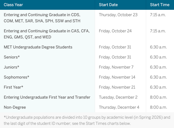Click the Tuesday, December 2 date
174x128 pixels.
pos(118,97)
